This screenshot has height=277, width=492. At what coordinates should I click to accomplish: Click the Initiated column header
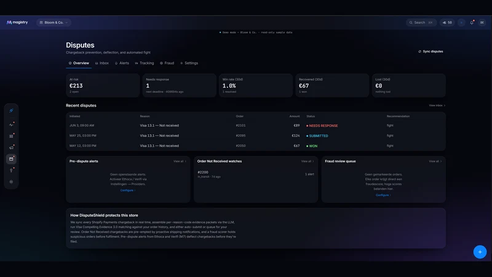coord(74,116)
